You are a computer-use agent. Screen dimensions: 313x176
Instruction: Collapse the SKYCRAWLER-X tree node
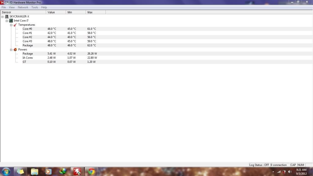2,17
